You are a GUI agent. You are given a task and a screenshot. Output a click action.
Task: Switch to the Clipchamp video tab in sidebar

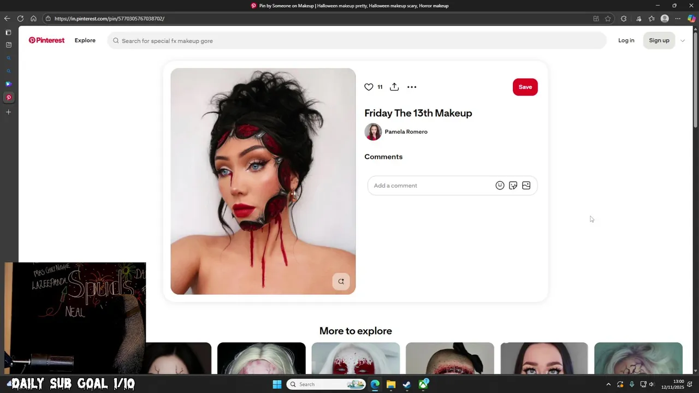pos(8,84)
